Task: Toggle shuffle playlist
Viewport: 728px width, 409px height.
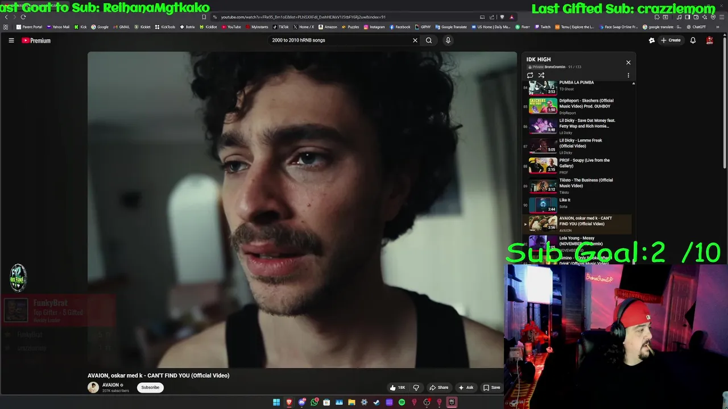Action: point(541,75)
